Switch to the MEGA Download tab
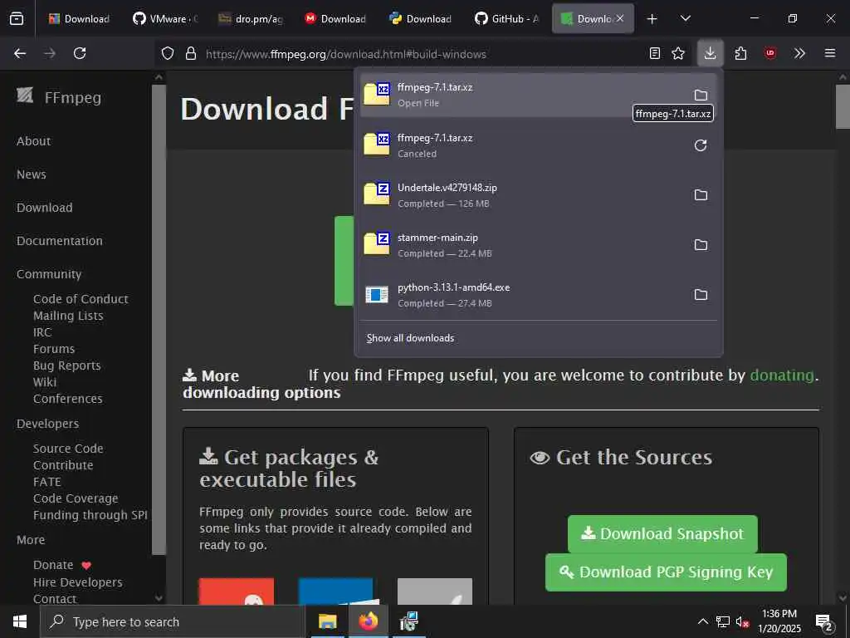 coord(336,19)
